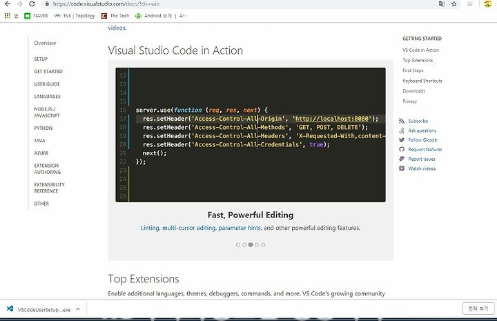The width and height of the screenshot is (497, 321).
Task: Open the Request features link
Action: click(x=425, y=149)
